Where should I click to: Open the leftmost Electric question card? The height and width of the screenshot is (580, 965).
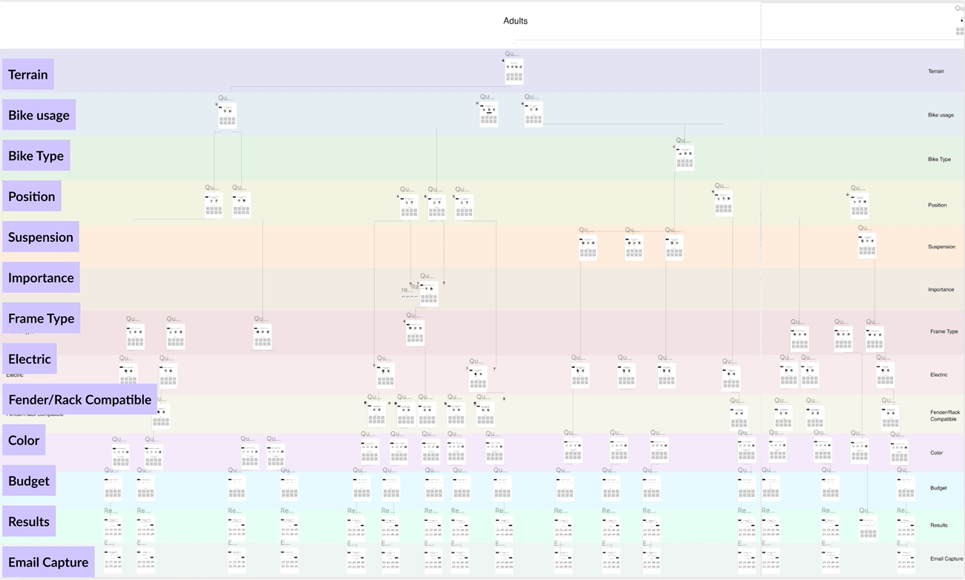coord(127,375)
